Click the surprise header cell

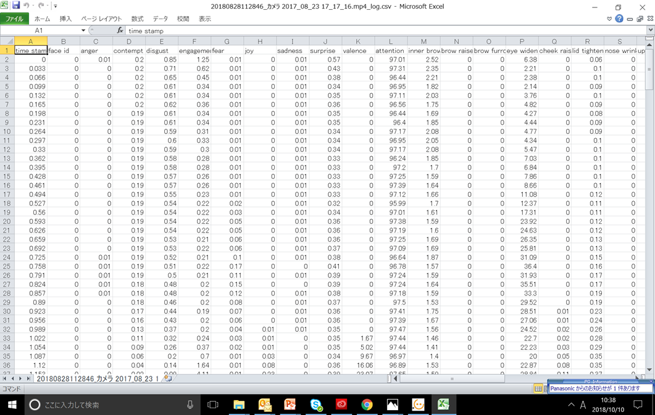(325, 51)
